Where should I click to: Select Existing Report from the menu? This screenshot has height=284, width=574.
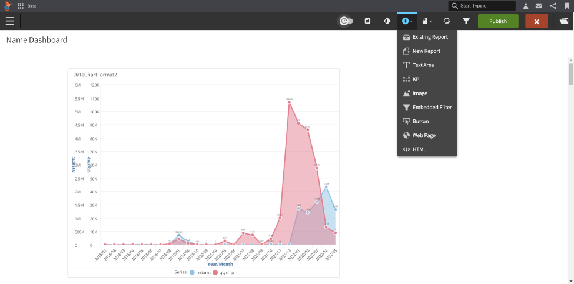(430, 37)
